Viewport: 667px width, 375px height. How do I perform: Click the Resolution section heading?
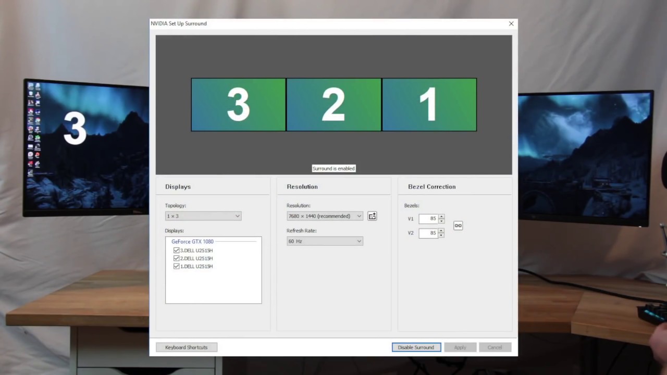302,186
